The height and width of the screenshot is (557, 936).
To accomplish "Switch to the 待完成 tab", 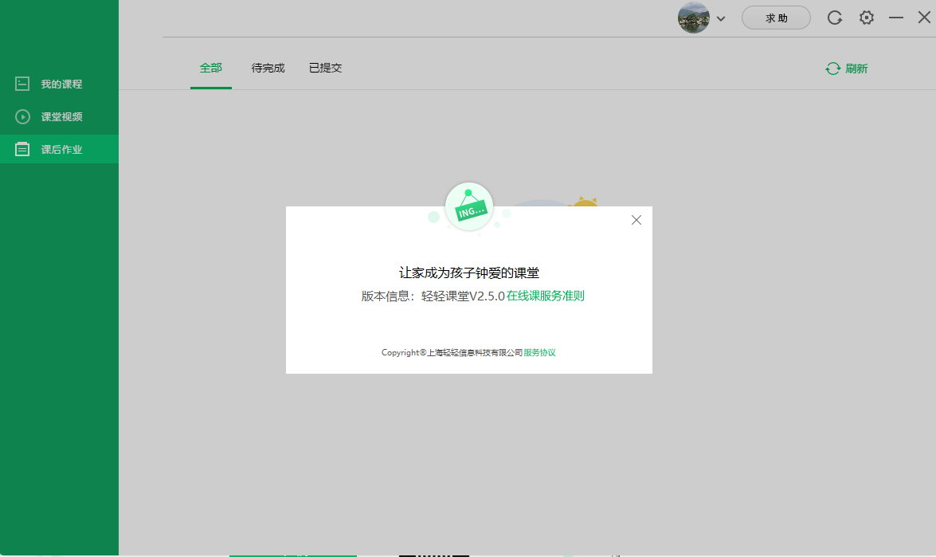I will [268, 68].
